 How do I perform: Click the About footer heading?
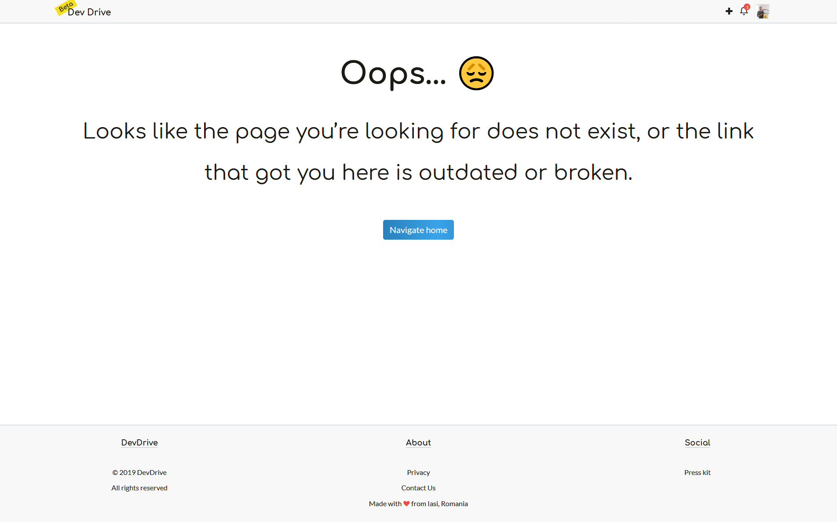pos(418,442)
